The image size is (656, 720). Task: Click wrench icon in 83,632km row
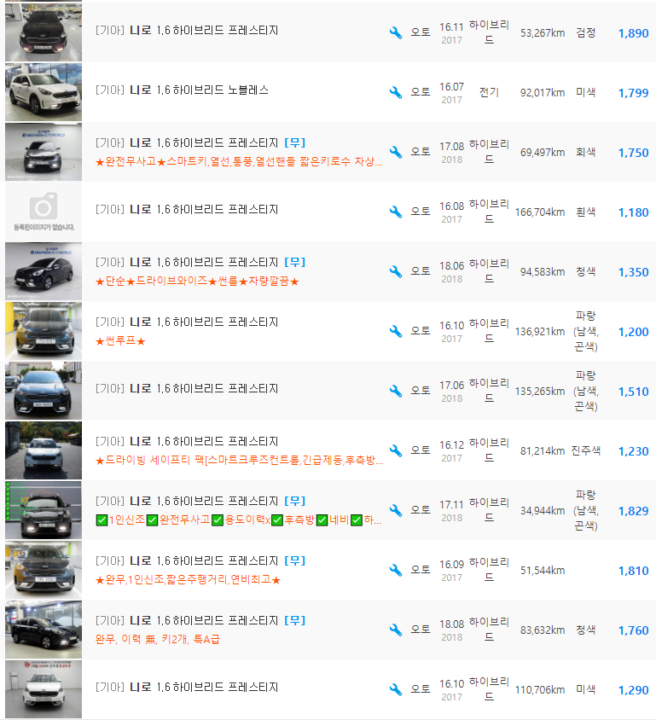tap(395, 630)
